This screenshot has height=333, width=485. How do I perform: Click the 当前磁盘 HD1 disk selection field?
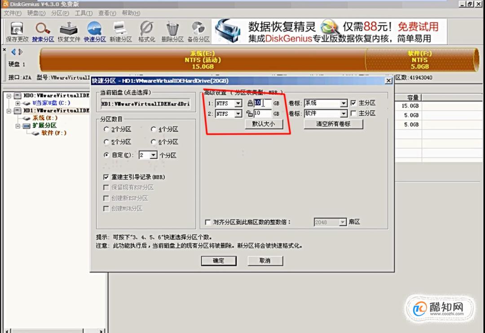(145, 104)
